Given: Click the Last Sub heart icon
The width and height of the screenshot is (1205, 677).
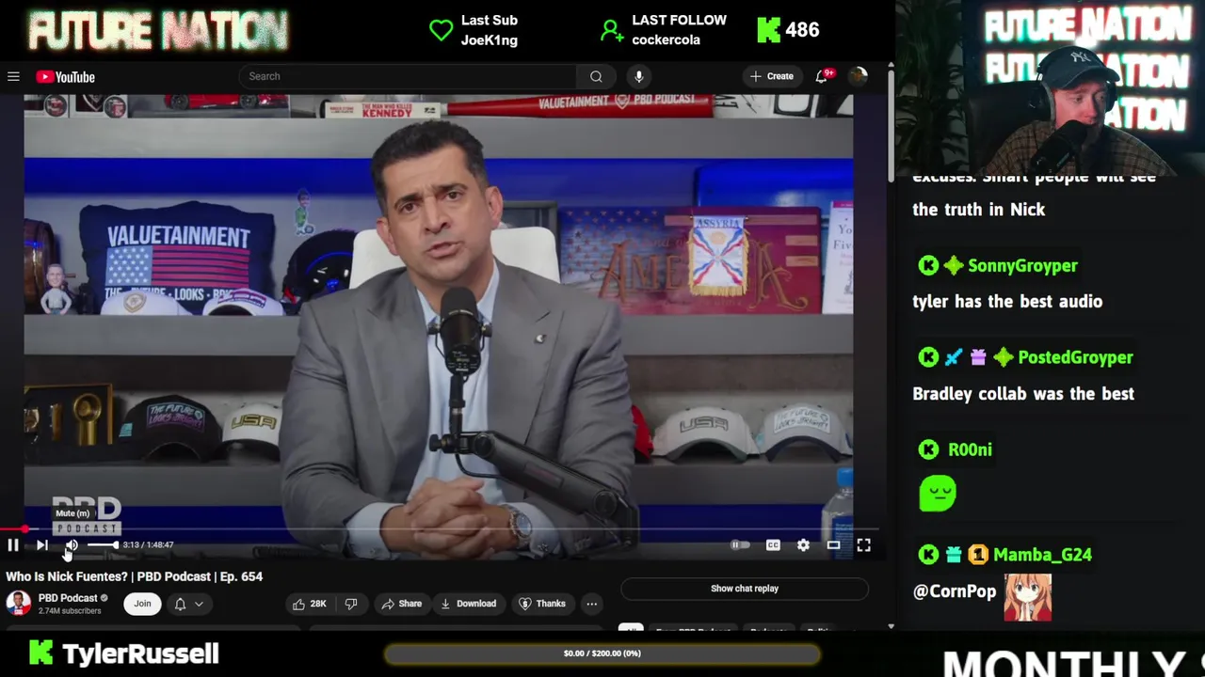Looking at the screenshot, I should [441, 30].
